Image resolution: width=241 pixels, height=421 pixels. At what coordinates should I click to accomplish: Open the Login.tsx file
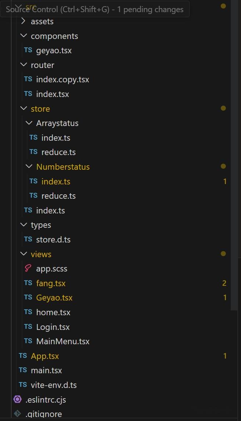click(53, 327)
